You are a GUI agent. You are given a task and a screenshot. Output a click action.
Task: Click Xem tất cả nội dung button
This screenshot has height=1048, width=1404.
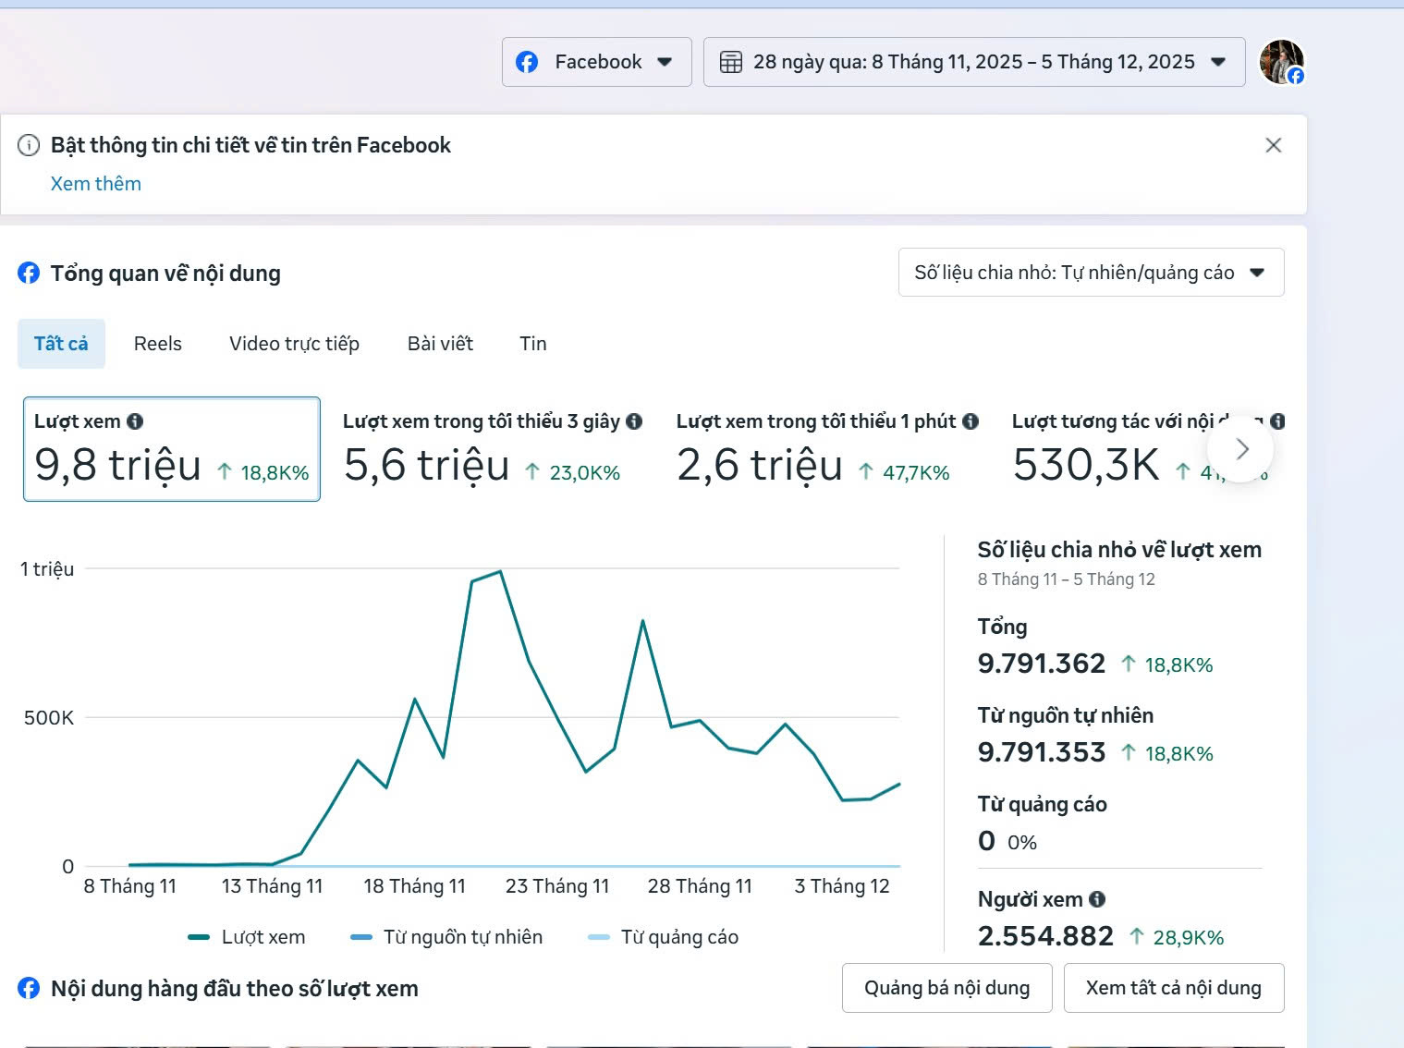(x=1173, y=988)
